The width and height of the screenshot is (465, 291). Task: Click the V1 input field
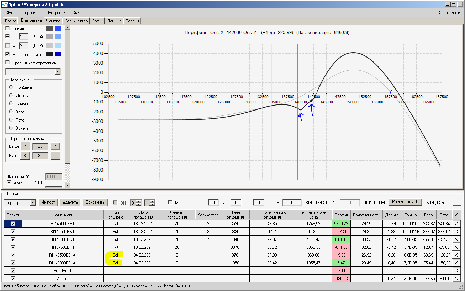[236, 203]
